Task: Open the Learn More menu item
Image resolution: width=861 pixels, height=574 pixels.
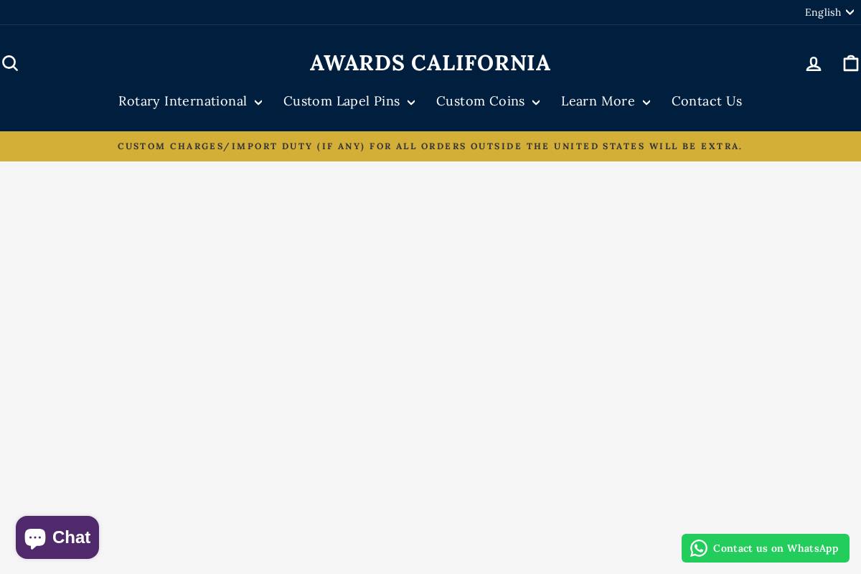Action: (598, 101)
